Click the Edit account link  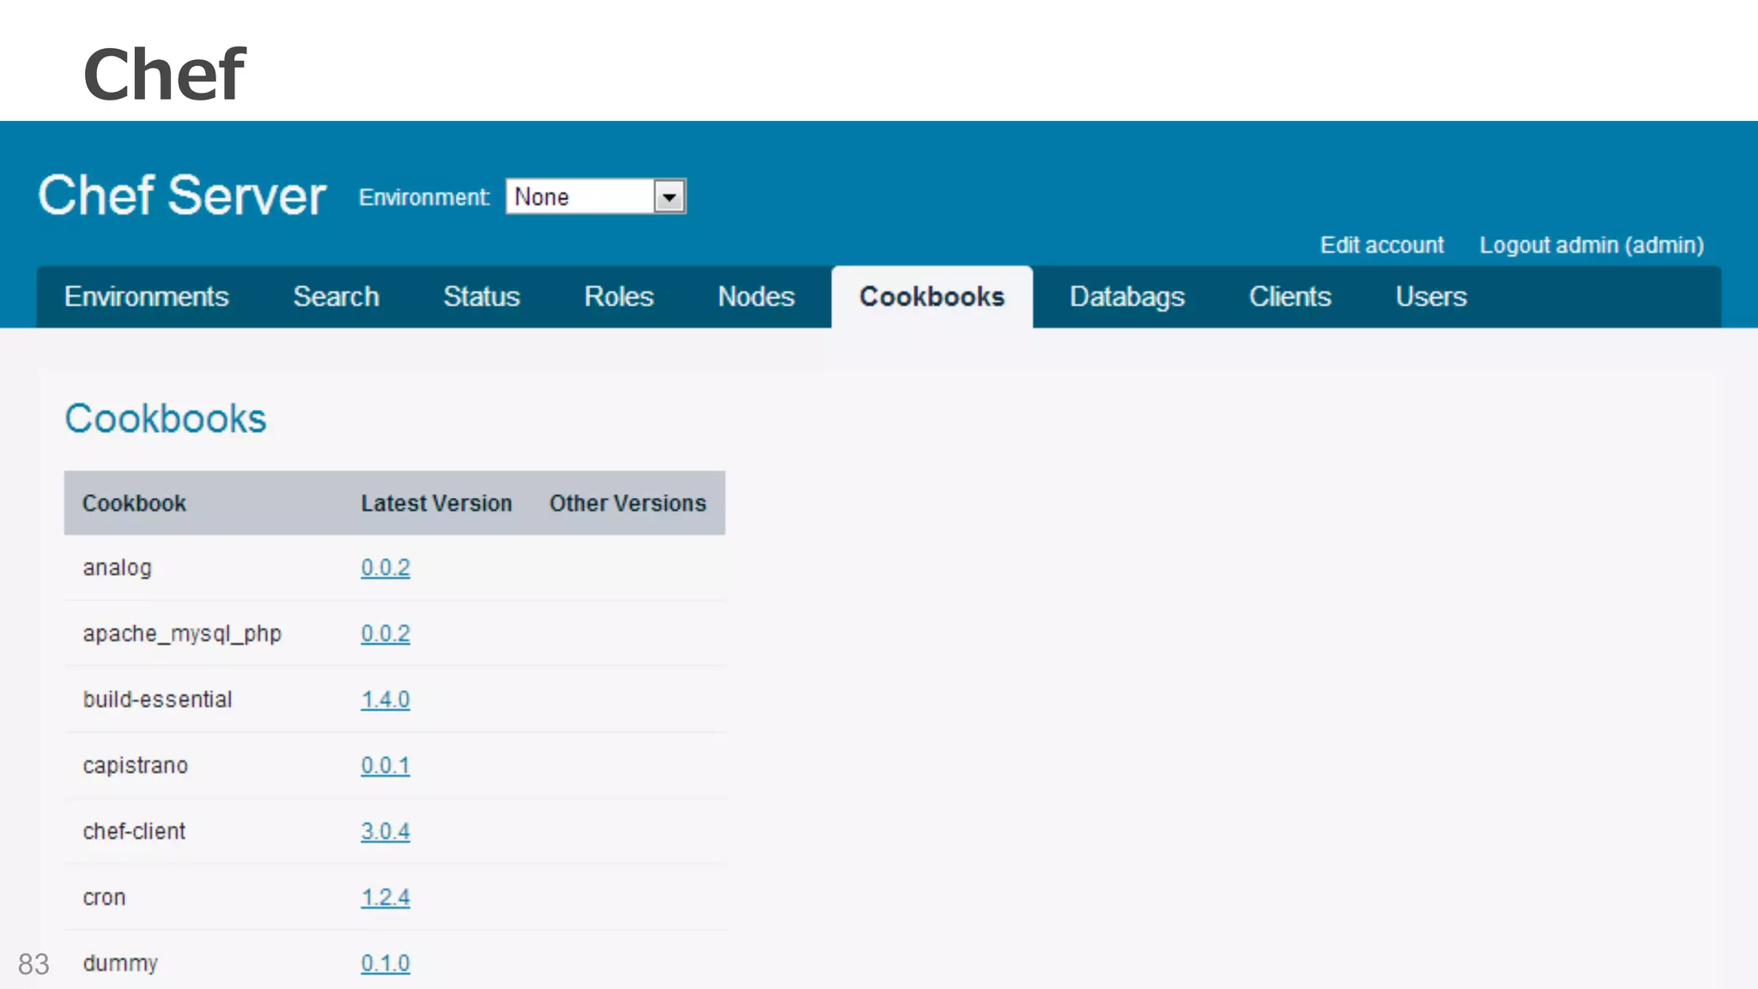coord(1382,246)
